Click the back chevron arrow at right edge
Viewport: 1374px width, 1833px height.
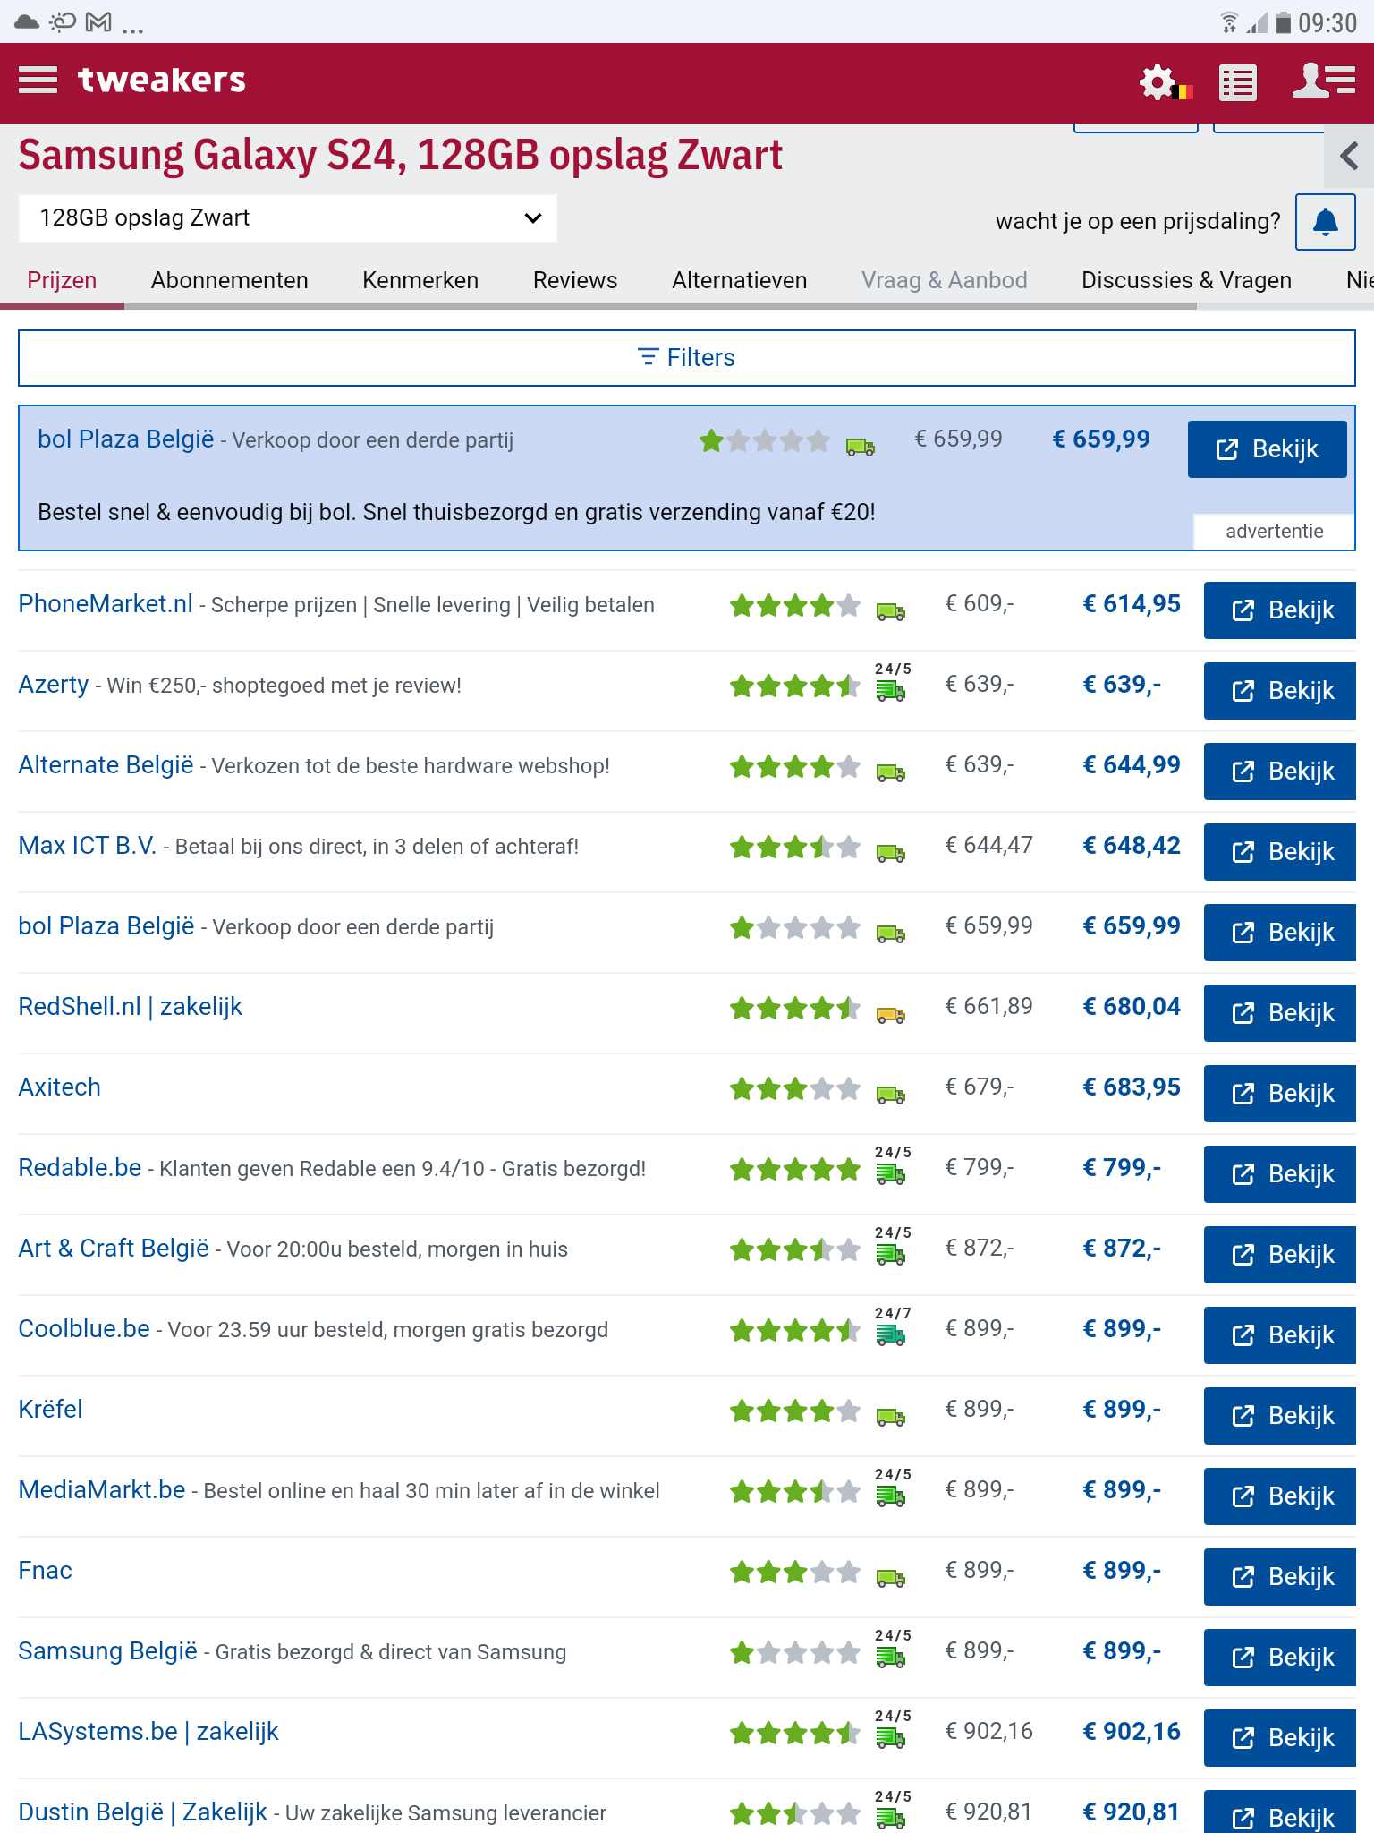click(x=1349, y=156)
